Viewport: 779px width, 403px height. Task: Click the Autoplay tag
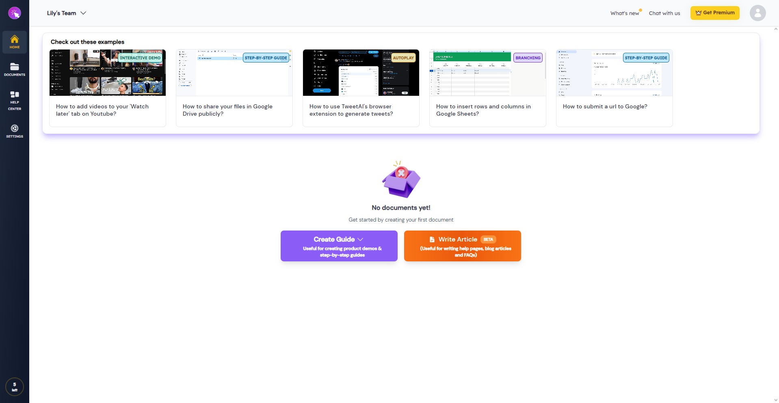pos(403,58)
